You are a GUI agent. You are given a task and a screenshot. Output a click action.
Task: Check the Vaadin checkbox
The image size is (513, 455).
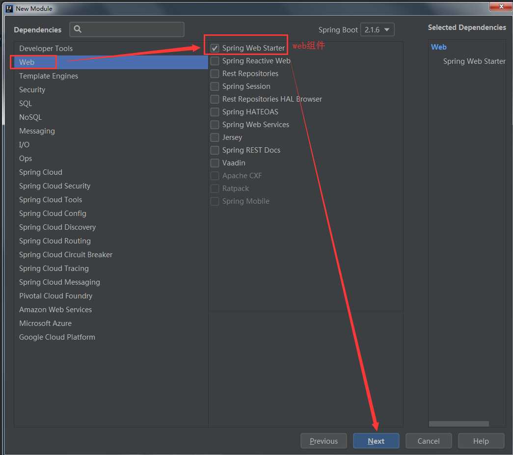[x=215, y=163]
